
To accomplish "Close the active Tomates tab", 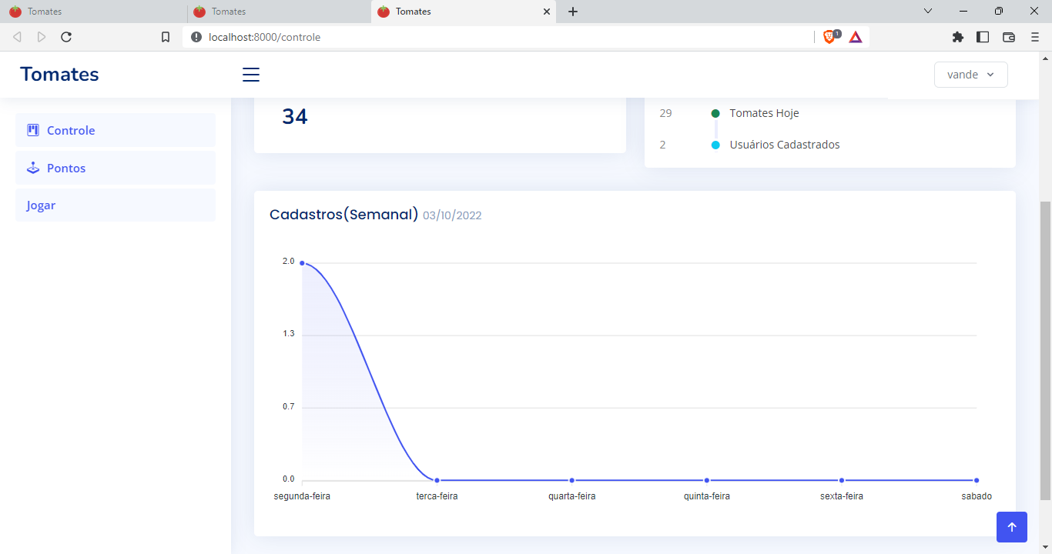I will [548, 12].
